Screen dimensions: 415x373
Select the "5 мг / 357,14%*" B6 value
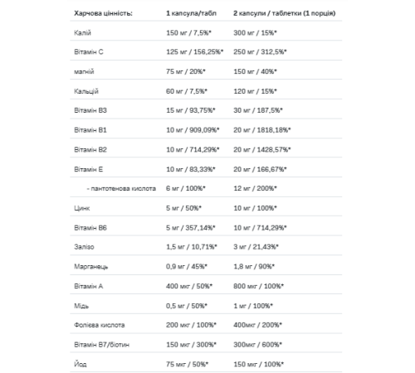pyautogui.click(x=190, y=228)
